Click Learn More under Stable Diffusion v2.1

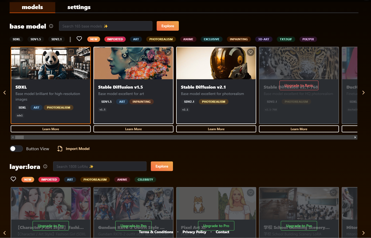tap(216, 129)
